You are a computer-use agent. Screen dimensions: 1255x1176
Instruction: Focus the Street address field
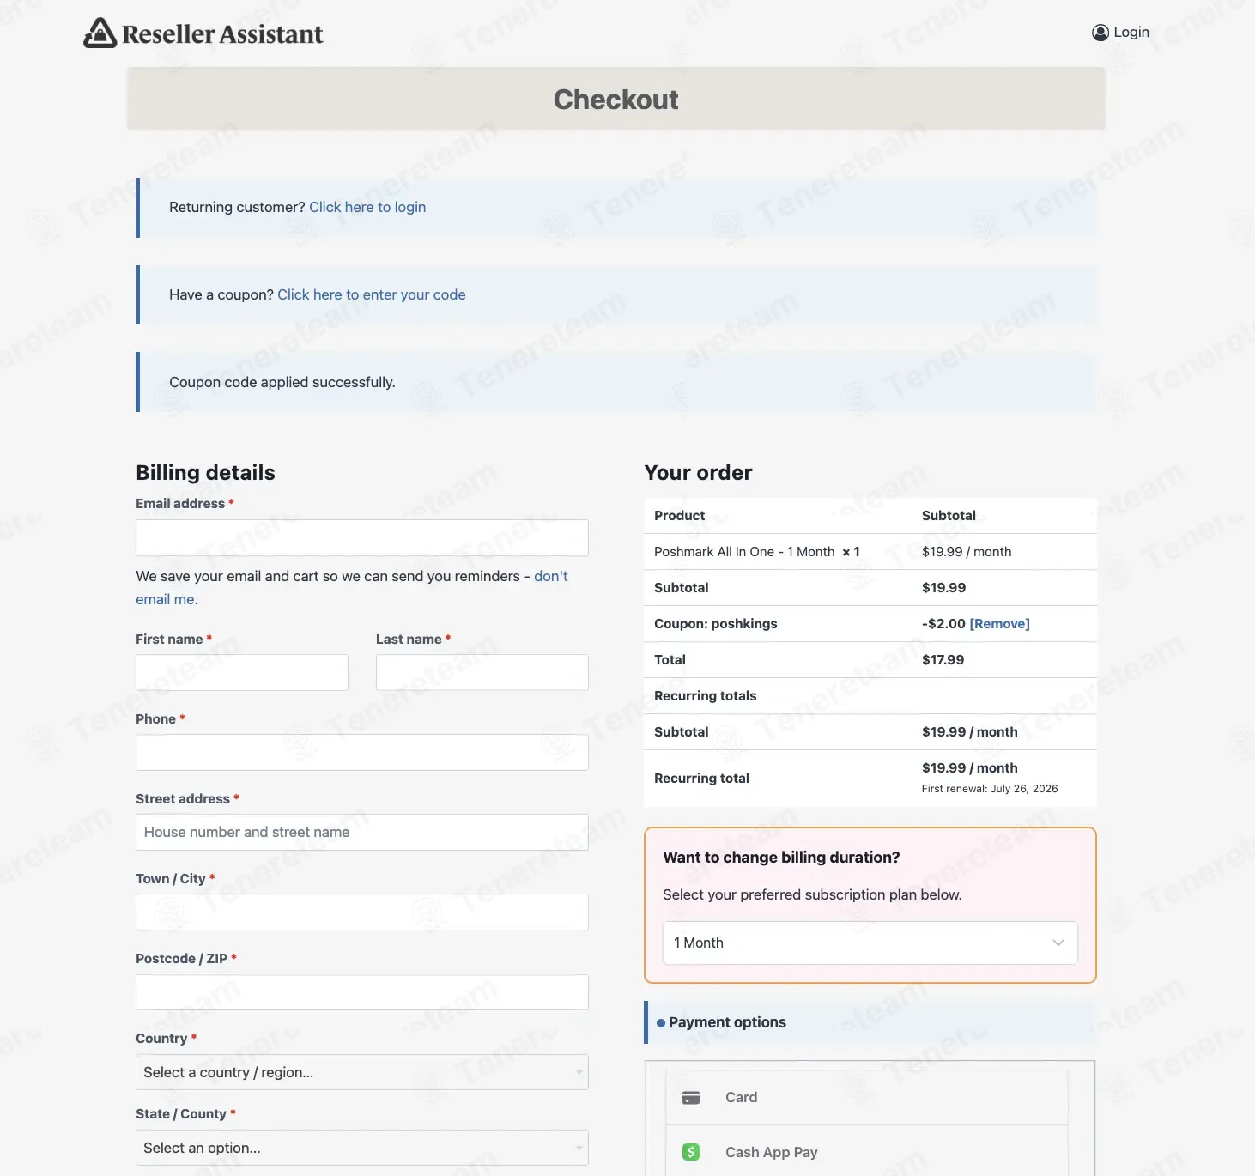click(x=362, y=833)
